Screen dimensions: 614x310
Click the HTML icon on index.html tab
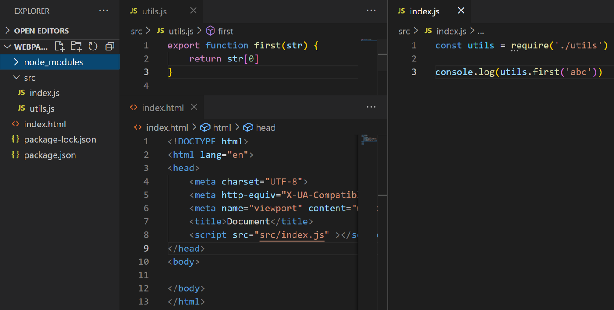(x=133, y=108)
